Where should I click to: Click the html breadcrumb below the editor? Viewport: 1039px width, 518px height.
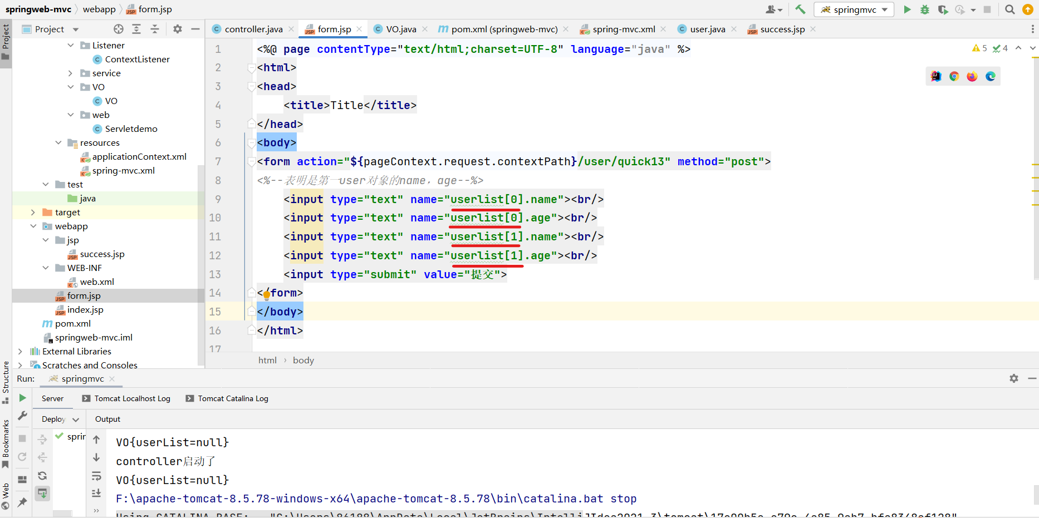click(x=267, y=360)
